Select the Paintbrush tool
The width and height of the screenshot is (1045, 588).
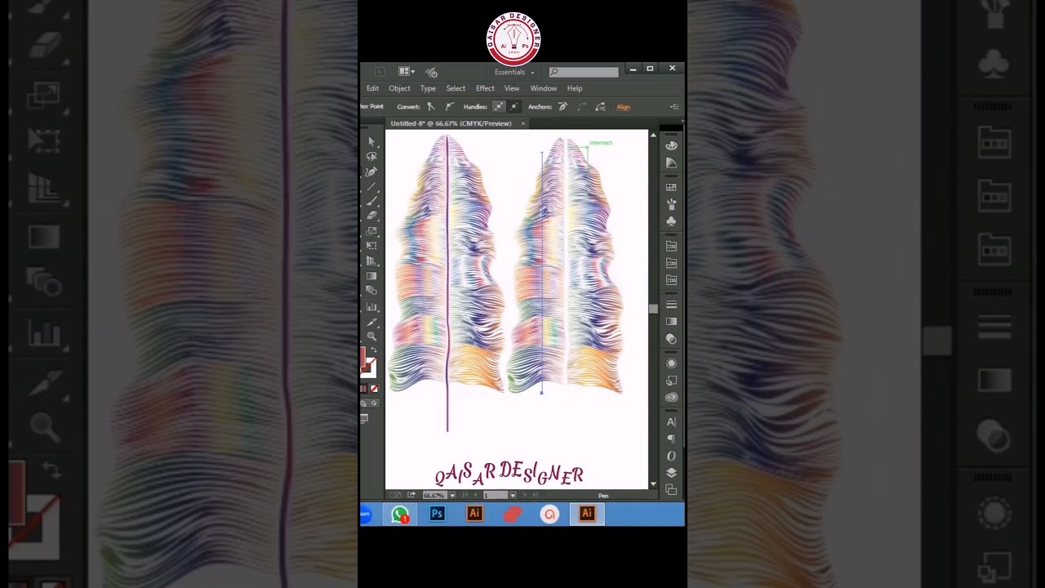pos(371,201)
